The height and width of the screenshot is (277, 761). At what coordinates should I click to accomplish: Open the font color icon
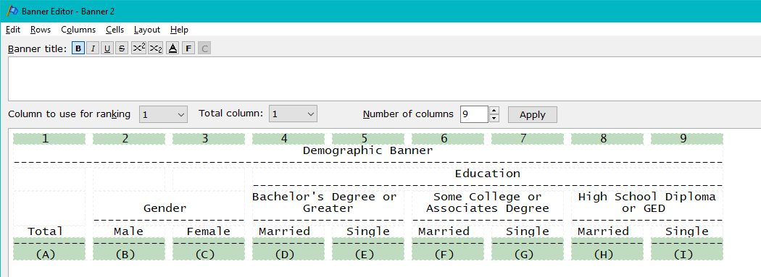[x=172, y=48]
